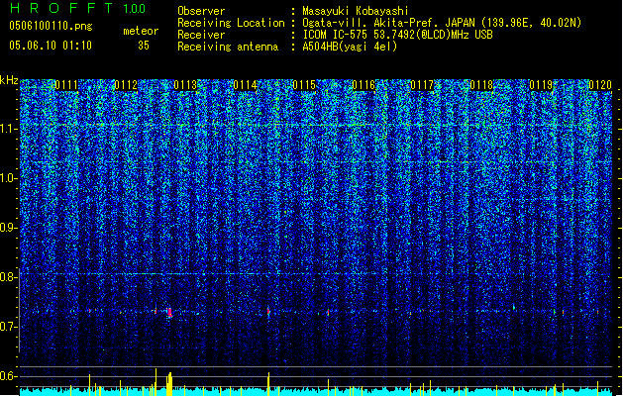623x396 pixels.
Task: Click the 0116 time marker
Action: tap(363, 85)
